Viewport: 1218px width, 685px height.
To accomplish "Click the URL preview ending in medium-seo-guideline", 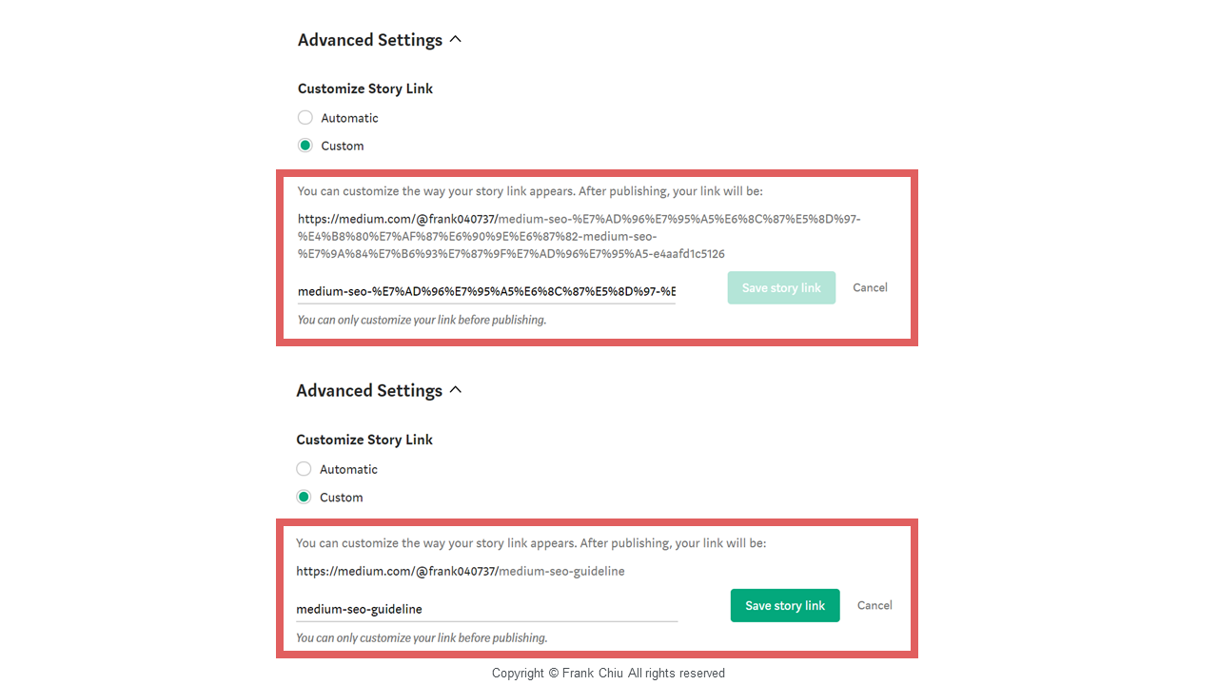I will 461,571.
